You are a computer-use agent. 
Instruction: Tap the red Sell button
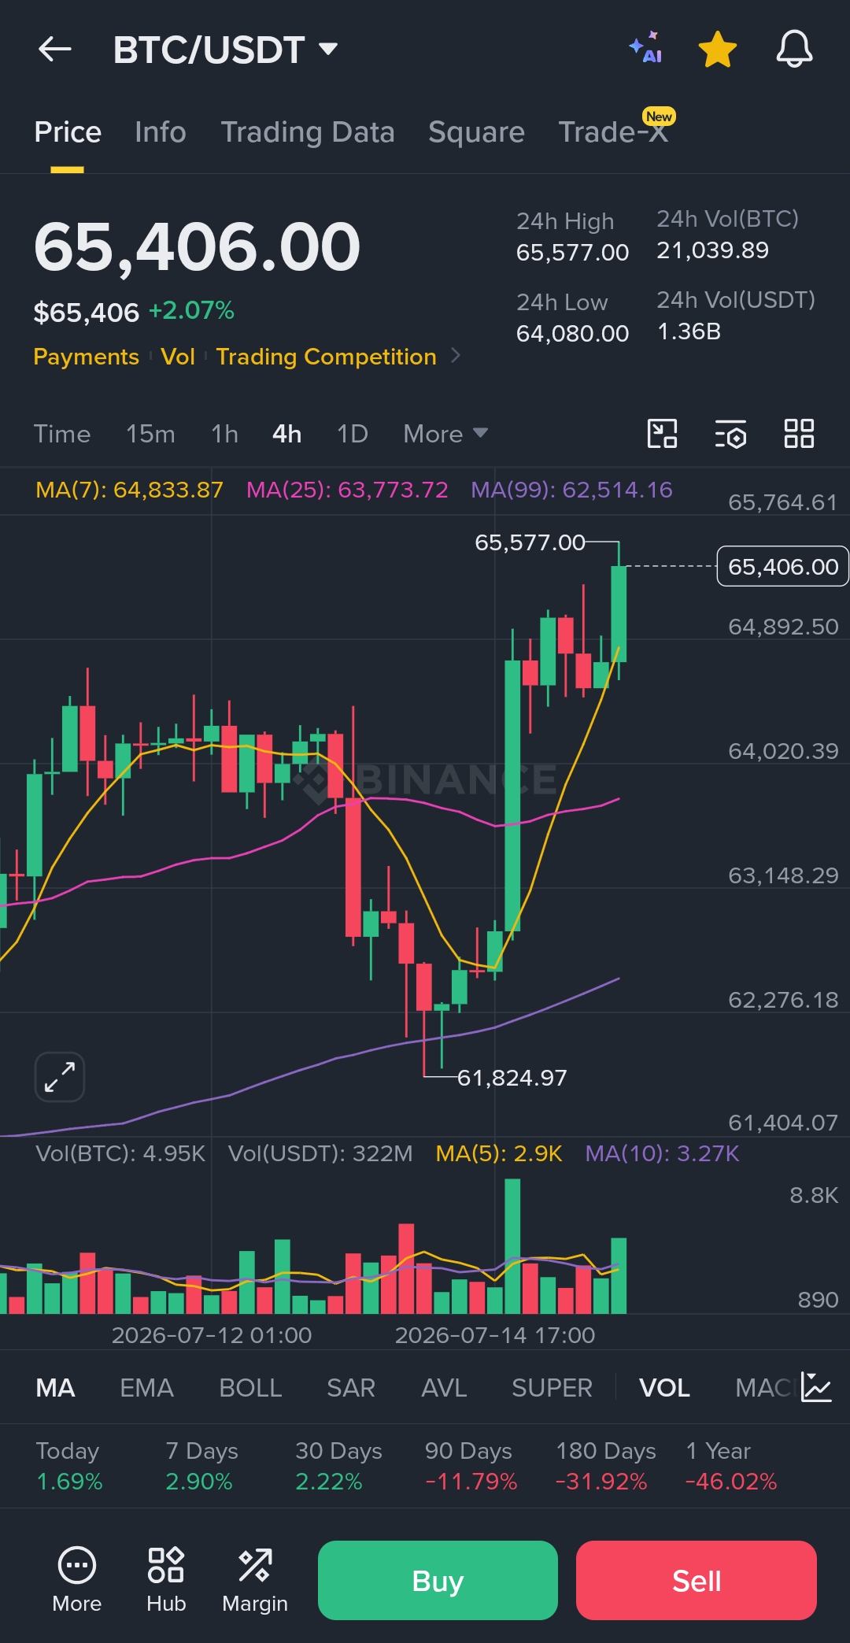coord(697,1580)
